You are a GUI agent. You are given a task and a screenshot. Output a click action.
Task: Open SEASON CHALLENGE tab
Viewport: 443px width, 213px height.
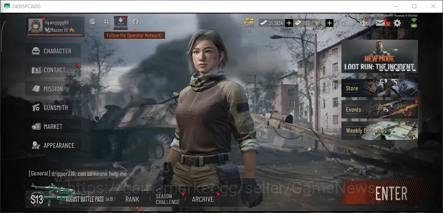click(168, 199)
